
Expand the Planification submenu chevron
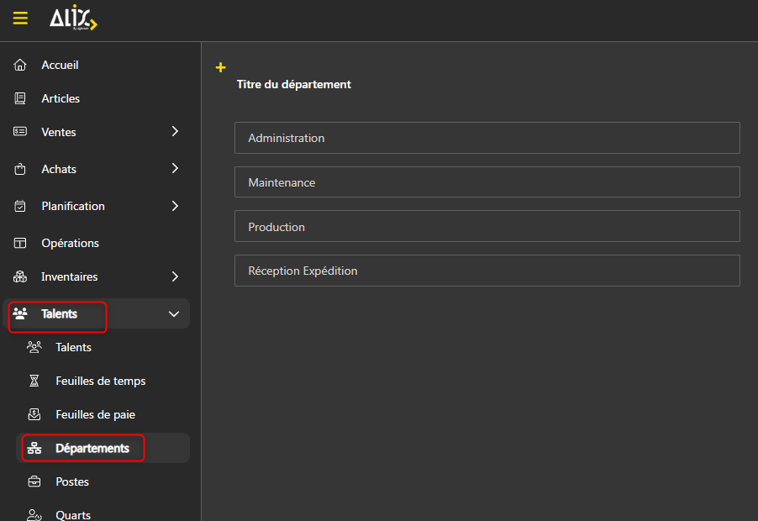tap(175, 206)
